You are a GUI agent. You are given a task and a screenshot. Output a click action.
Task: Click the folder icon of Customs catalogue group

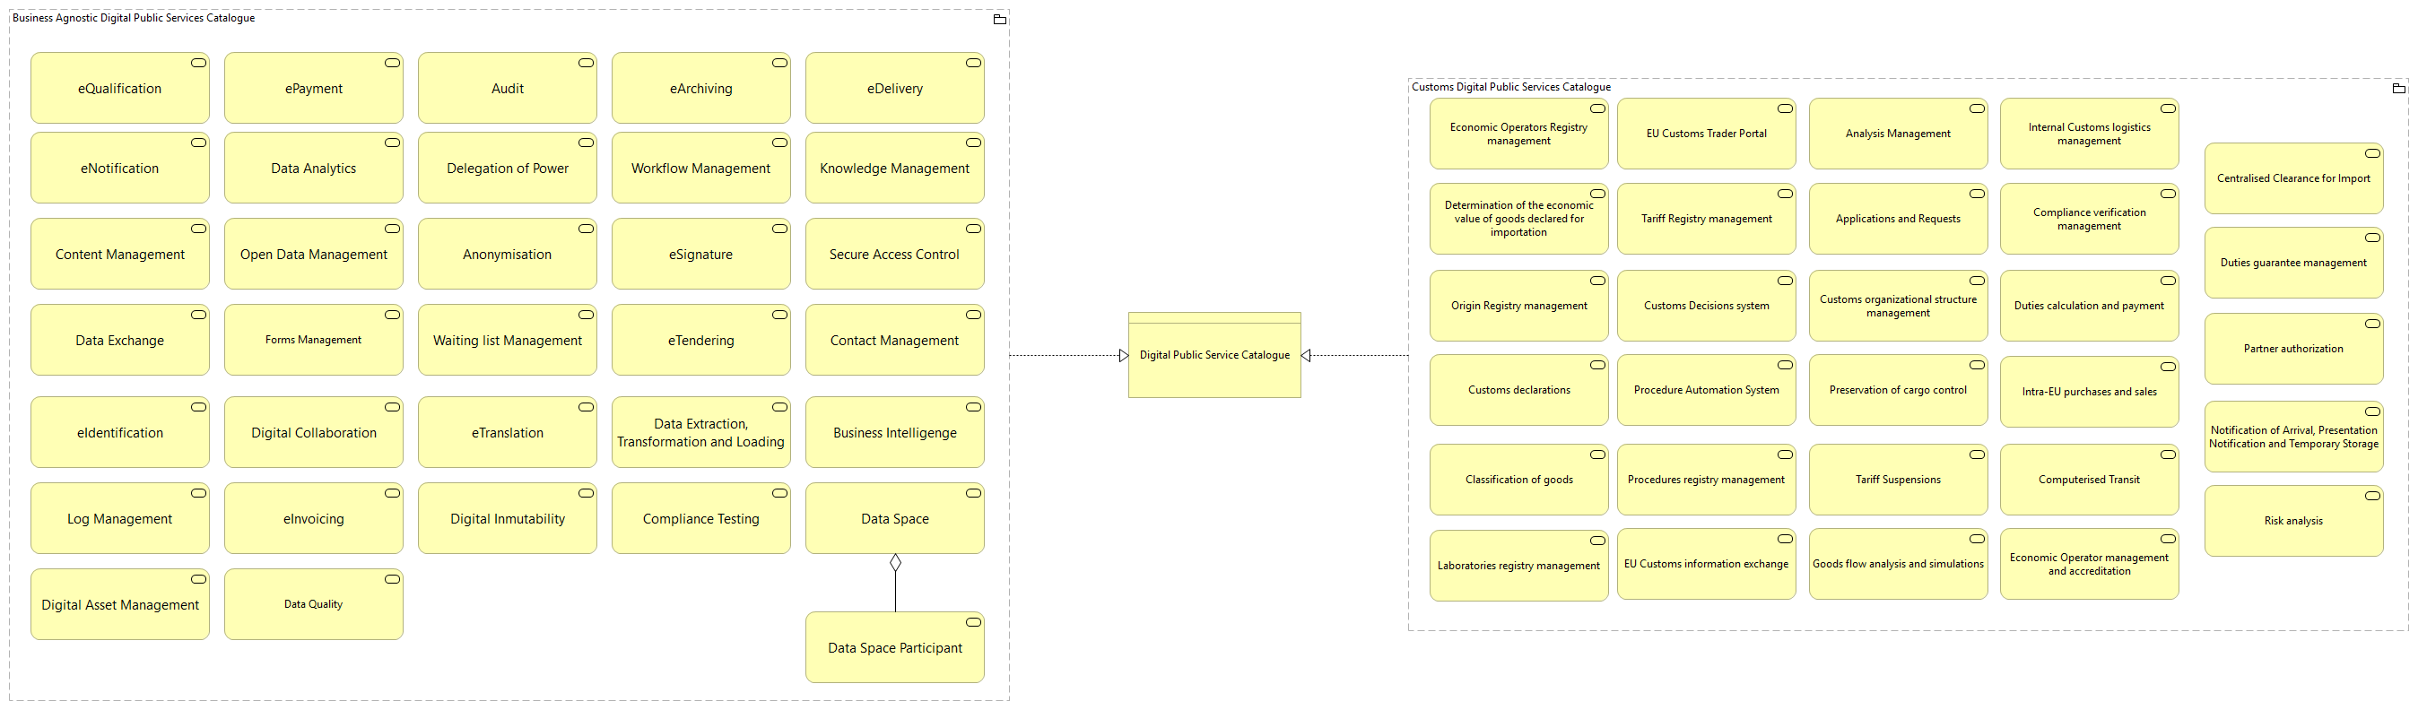[x=2398, y=88]
